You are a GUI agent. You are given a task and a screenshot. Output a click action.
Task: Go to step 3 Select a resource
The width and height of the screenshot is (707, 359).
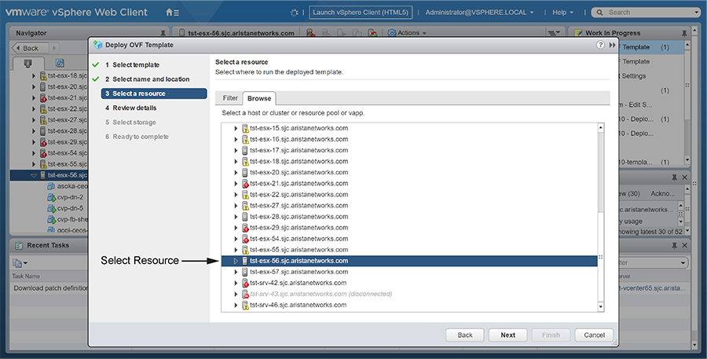pyautogui.click(x=154, y=93)
